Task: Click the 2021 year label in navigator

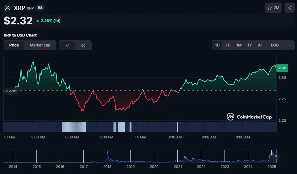Action: [178, 167]
